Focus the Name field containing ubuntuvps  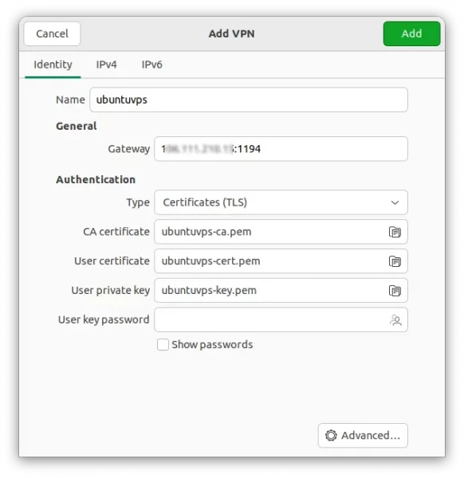click(x=249, y=100)
